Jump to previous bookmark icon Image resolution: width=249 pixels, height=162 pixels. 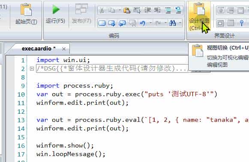point(122,23)
